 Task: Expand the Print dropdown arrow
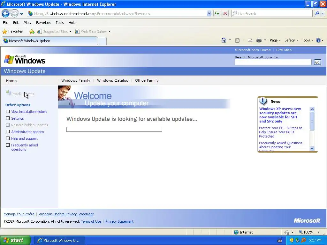(265, 40)
